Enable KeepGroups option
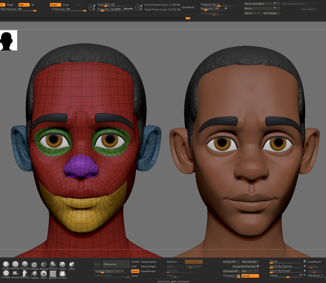 coord(149,271)
